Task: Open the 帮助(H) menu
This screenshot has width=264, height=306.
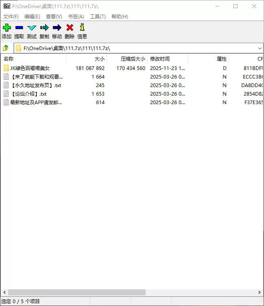Action: coord(120,17)
